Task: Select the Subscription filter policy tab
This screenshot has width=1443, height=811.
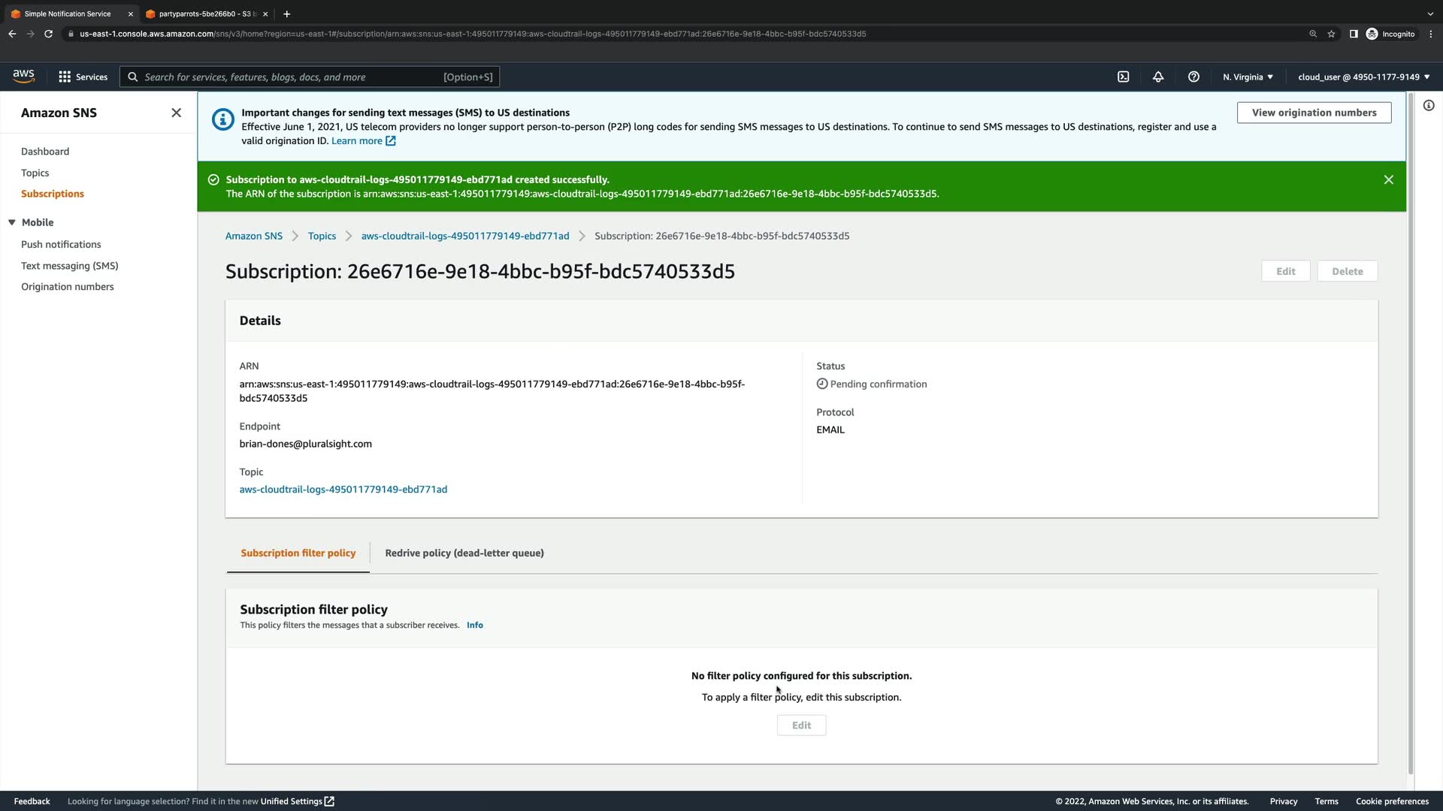Action: pos(298,553)
